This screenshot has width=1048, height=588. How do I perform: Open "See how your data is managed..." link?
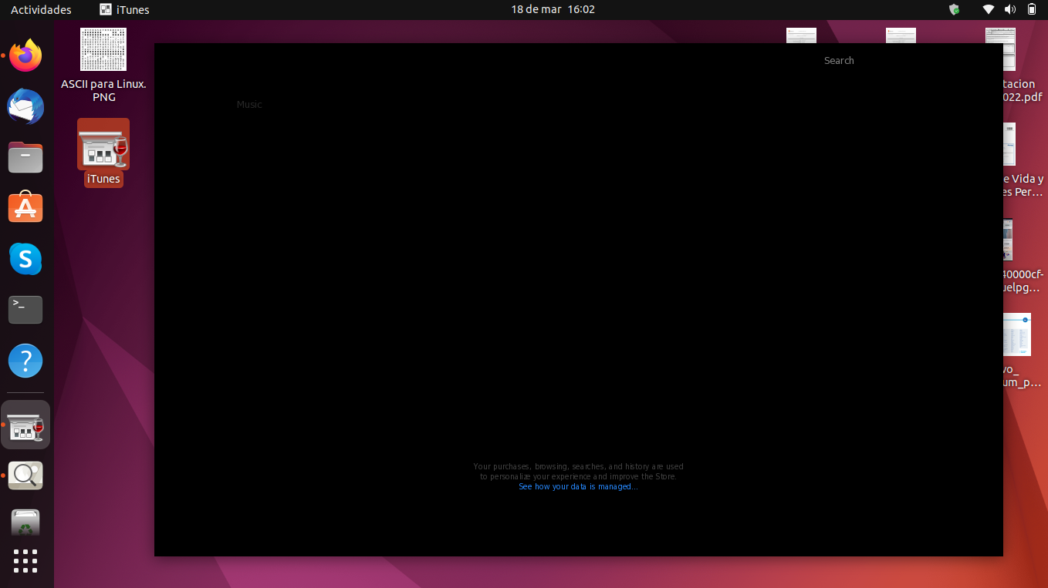point(578,487)
